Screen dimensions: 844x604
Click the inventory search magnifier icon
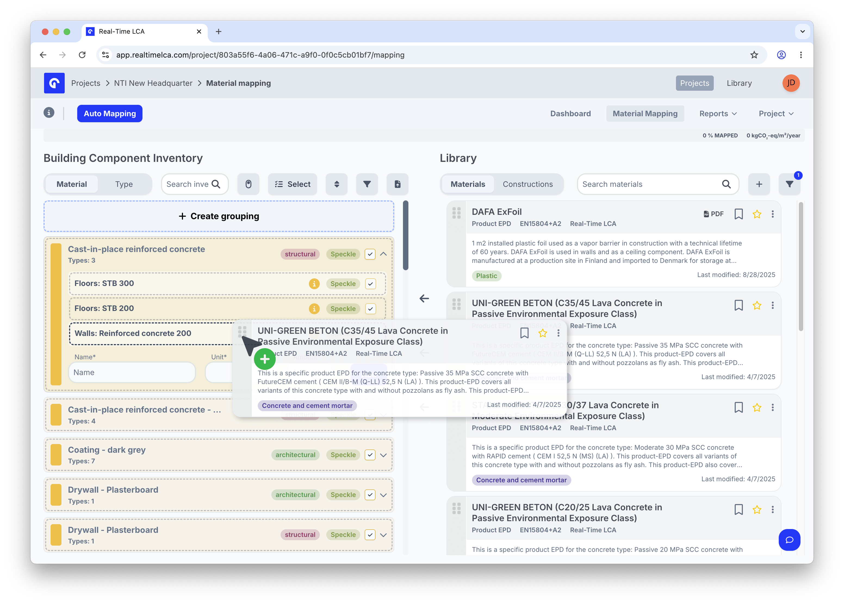216,184
